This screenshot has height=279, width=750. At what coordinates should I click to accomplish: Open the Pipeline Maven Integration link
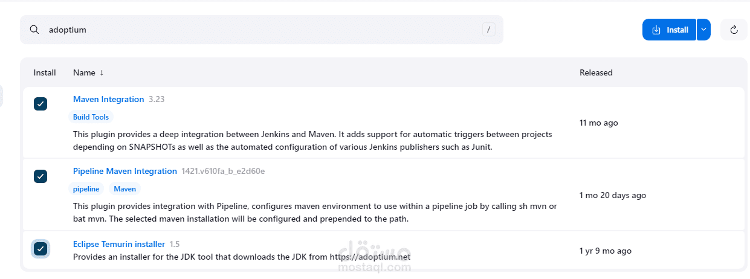[125, 171]
